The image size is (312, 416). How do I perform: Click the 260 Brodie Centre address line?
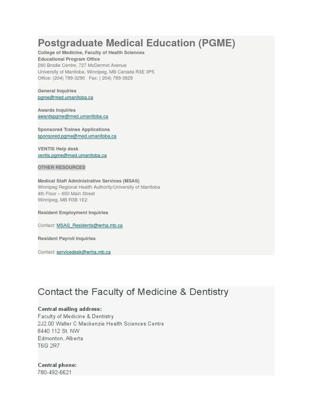pyautogui.click(x=82, y=65)
